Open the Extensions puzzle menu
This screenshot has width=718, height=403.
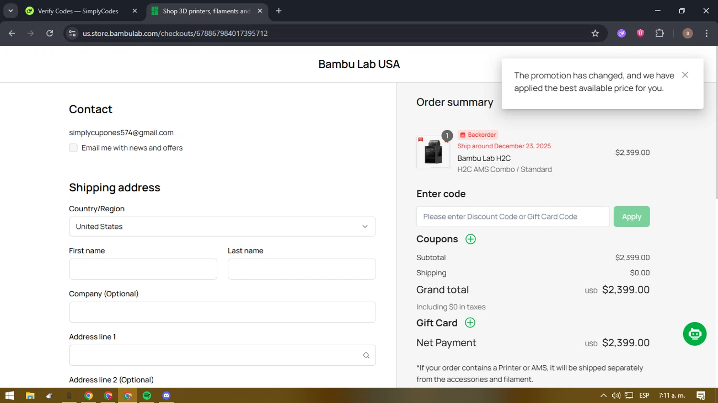[x=660, y=33]
